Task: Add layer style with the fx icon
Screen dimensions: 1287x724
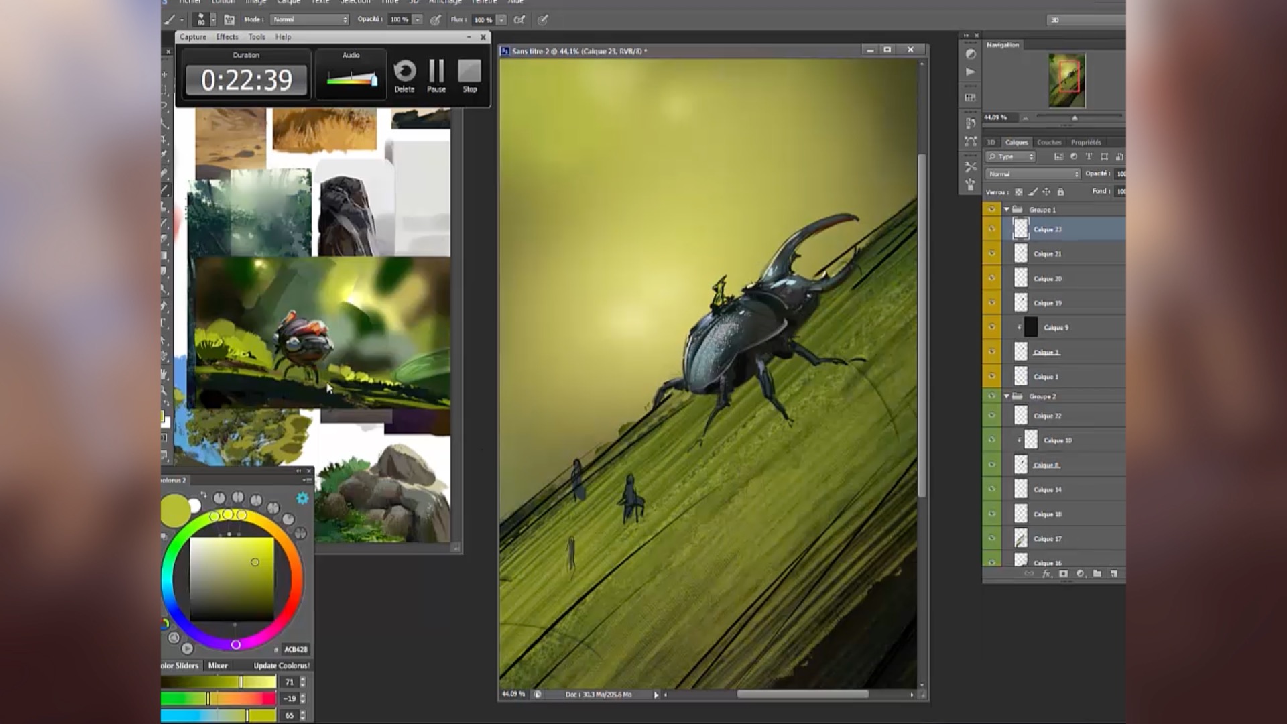Action: (x=1046, y=574)
